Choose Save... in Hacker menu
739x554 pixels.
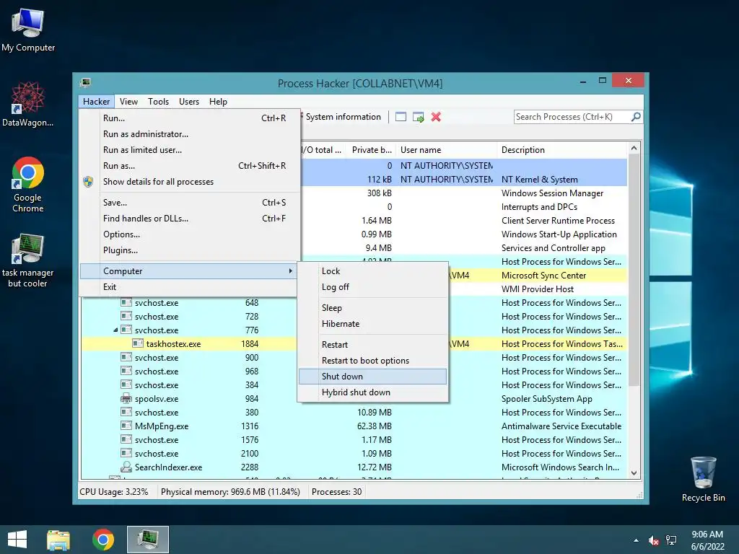click(188, 203)
